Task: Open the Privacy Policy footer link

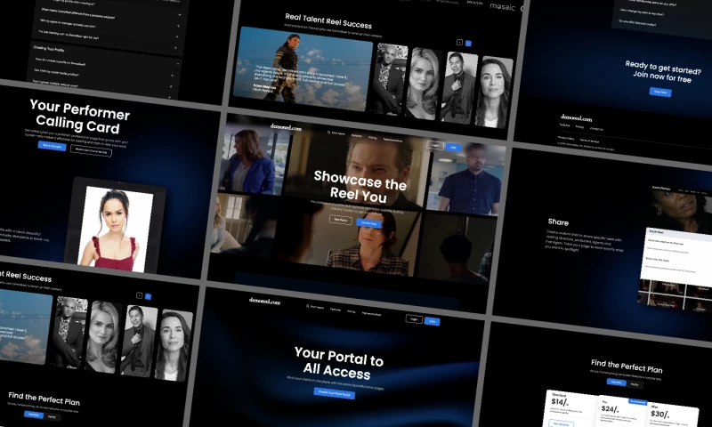Action: tap(566, 138)
